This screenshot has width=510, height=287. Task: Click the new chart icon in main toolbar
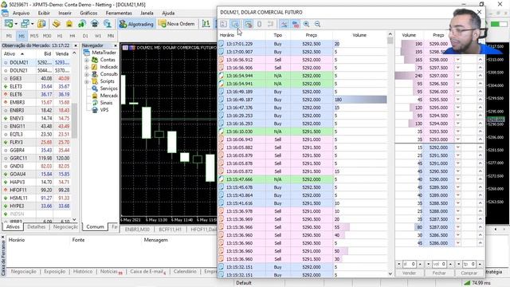[x=9, y=24]
